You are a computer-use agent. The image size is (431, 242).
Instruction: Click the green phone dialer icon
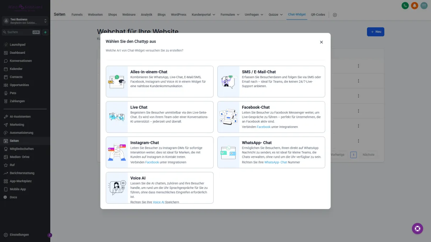point(405,5)
